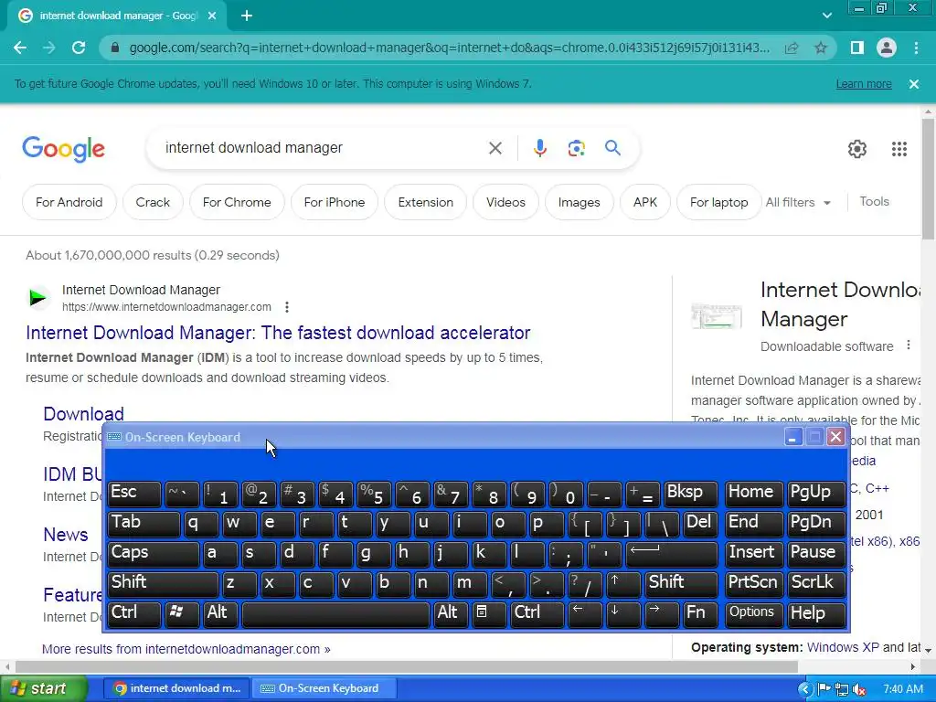Start voice search with microphone icon
936x702 pixels.
(x=539, y=148)
